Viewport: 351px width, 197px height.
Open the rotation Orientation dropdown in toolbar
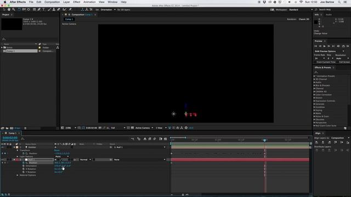pyautogui.click(x=108, y=10)
